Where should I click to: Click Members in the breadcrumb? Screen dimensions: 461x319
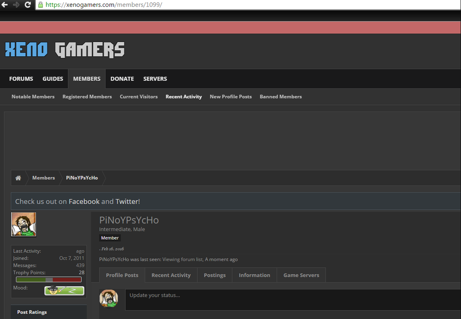(x=43, y=178)
